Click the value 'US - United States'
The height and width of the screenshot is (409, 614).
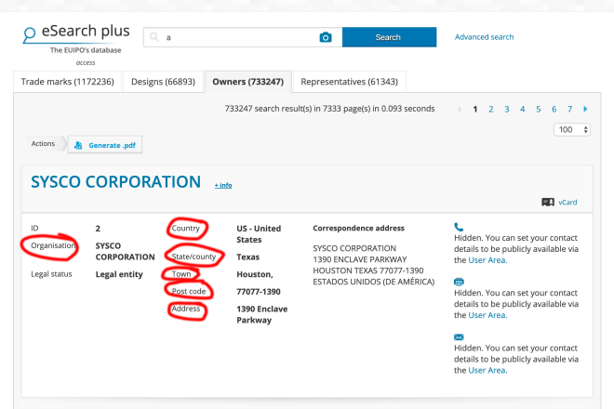[x=259, y=234]
